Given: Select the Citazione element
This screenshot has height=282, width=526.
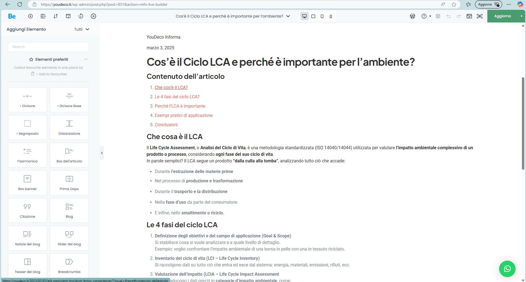Looking at the screenshot, I should pos(27,211).
